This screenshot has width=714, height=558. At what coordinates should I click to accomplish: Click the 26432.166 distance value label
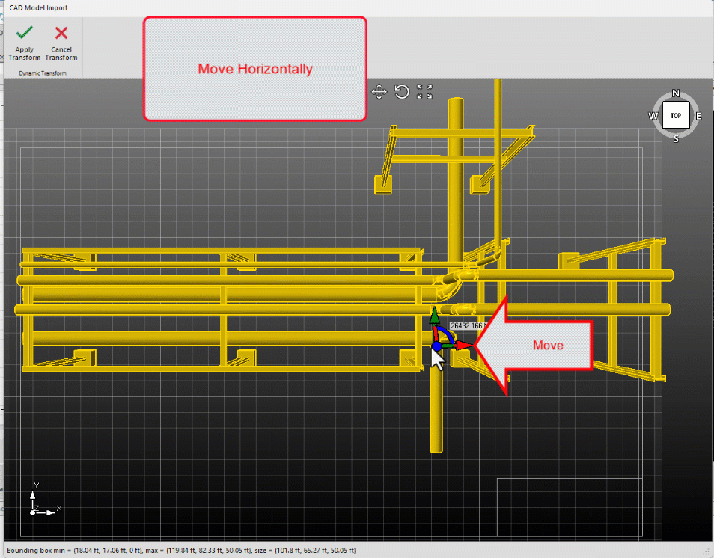pyautogui.click(x=468, y=326)
